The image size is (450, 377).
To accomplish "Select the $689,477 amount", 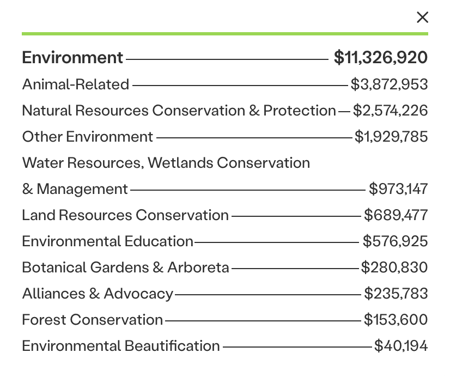I will coord(396,215).
